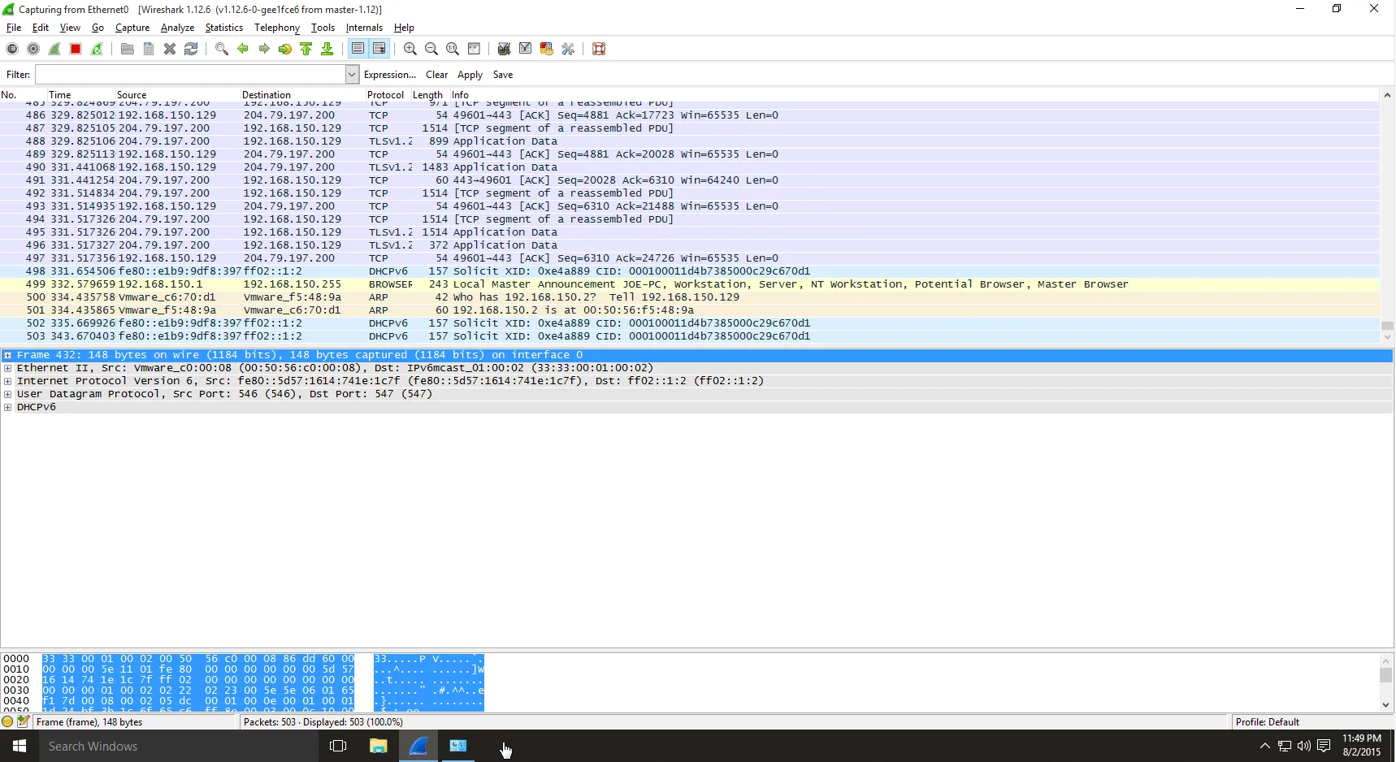Sort by the Protocol column header
The image size is (1396, 762).
pyautogui.click(x=386, y=95)
